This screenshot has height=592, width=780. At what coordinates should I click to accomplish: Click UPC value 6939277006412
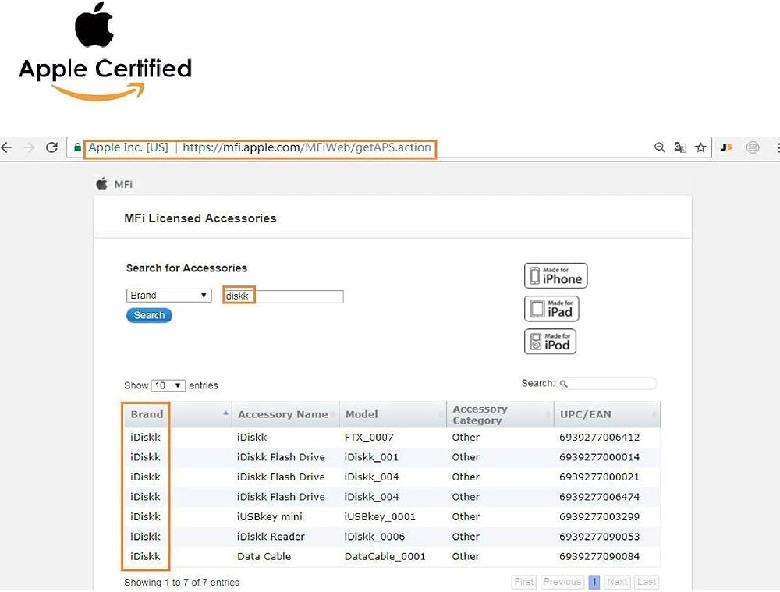click(599, 438)
